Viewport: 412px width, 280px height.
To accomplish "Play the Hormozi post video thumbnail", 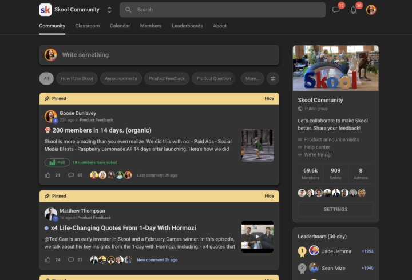I will (x=257, y=237).
